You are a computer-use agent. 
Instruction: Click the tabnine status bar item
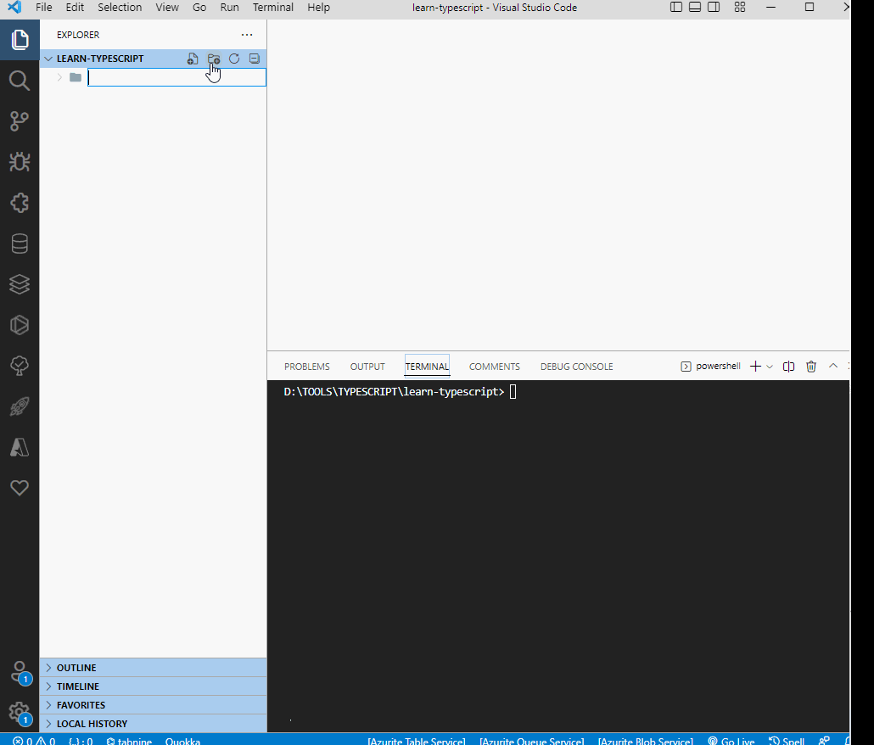coord(129,741)
